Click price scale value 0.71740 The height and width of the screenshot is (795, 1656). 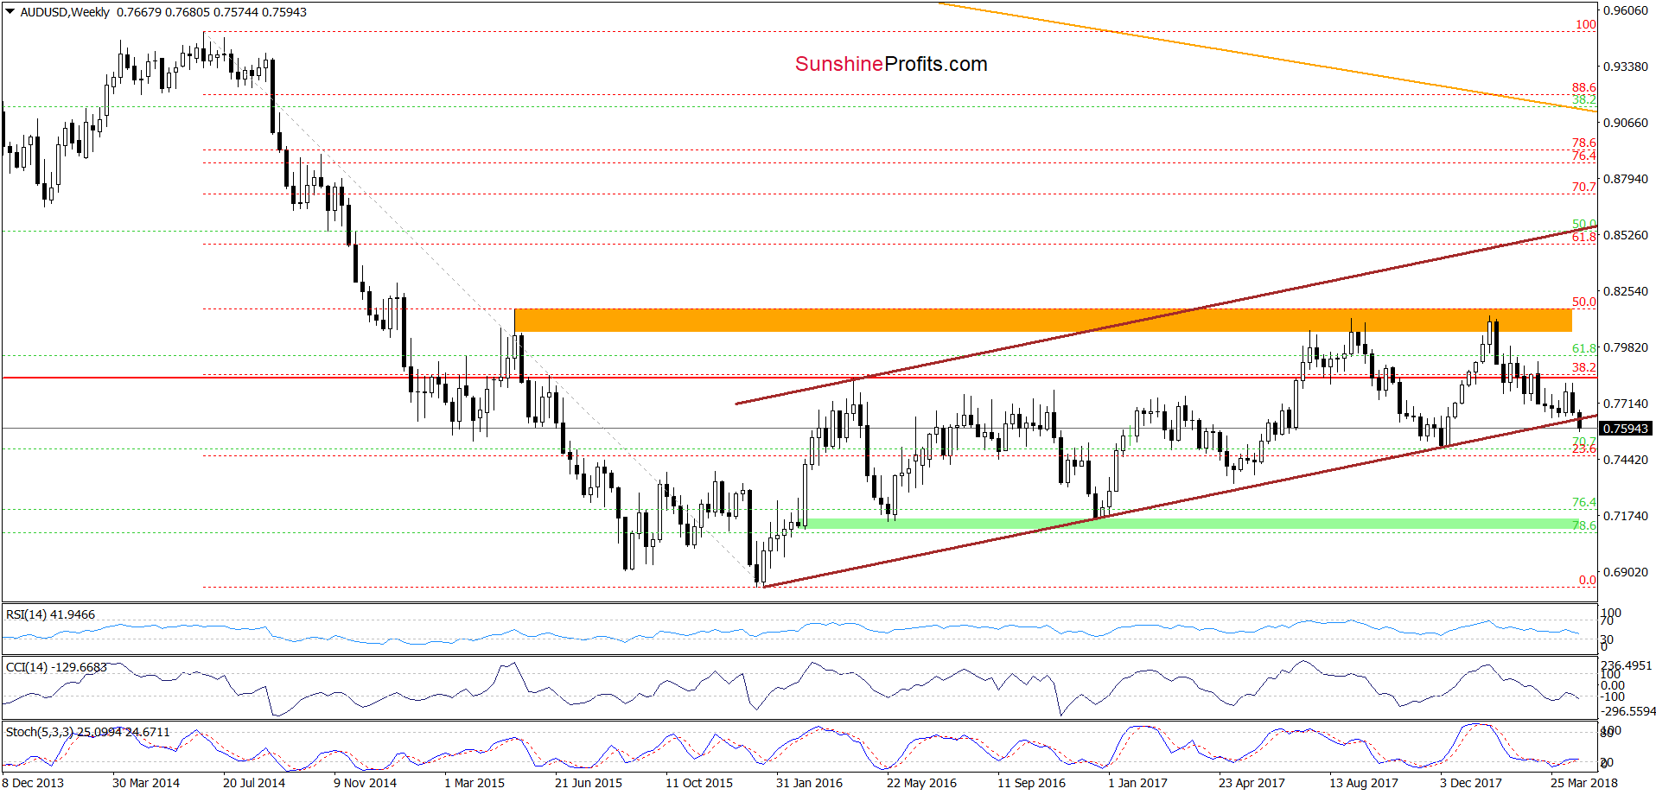click(1626, 516)
